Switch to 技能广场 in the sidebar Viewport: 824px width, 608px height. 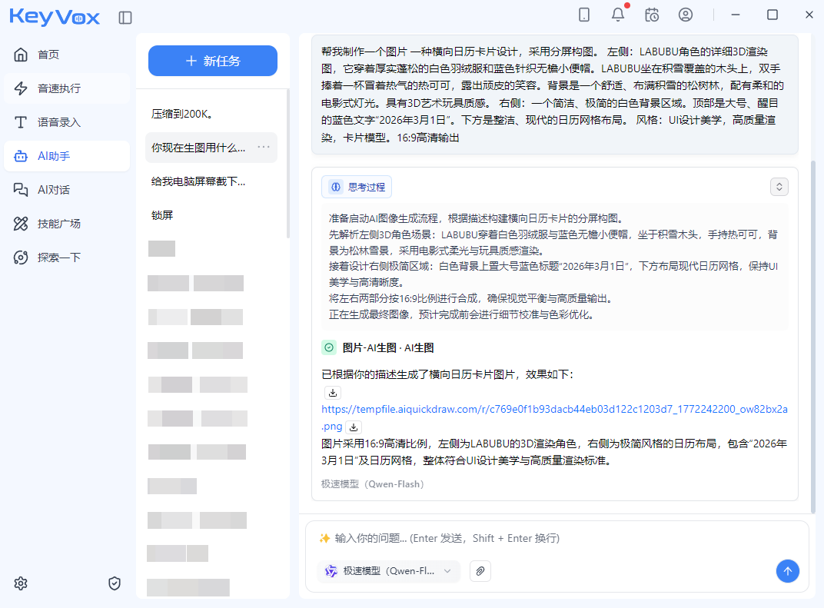59,224
